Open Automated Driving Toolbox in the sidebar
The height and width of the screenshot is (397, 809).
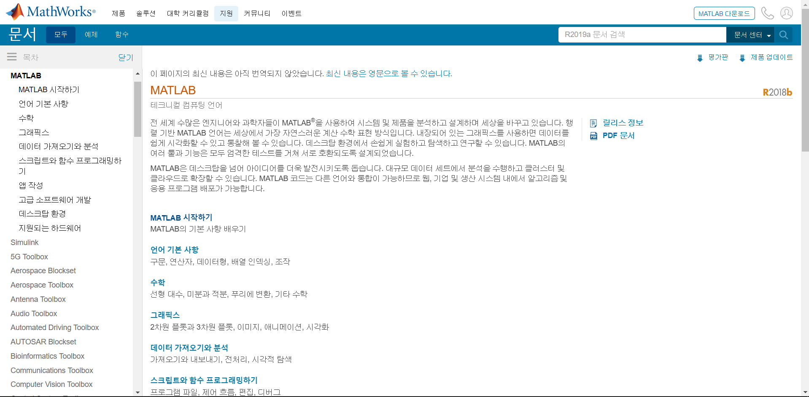tap(54, 328)
